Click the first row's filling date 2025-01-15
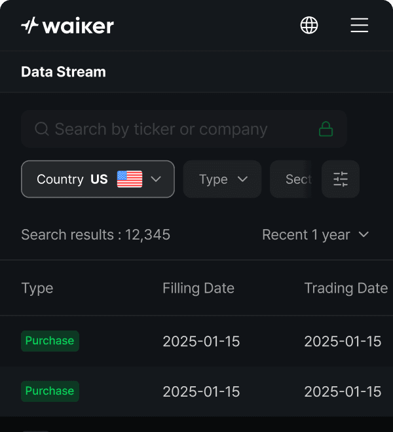This screenshot has width=393, height=432. (201, 341)
